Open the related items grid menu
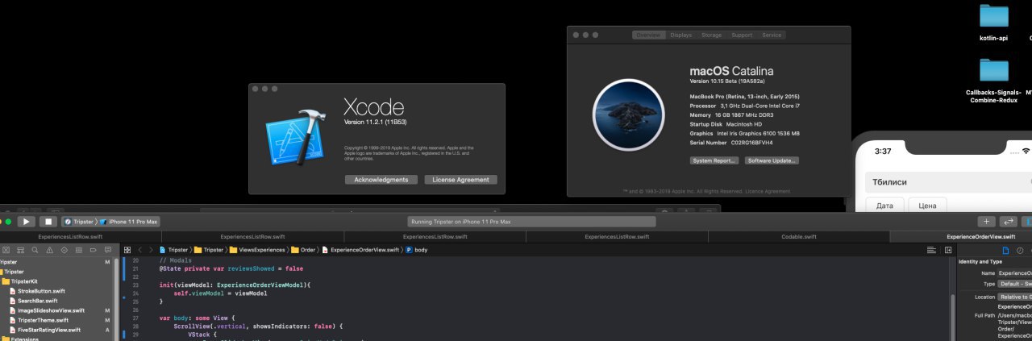This screenshot has height=341, width=1032. pos(127,250)
